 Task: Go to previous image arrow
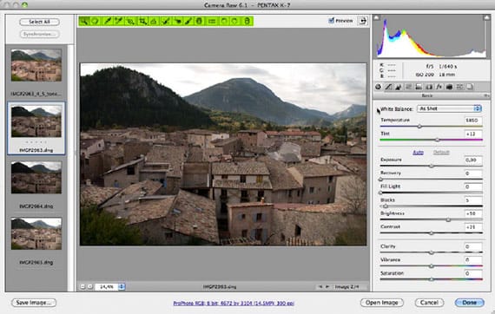coord(320,286)
